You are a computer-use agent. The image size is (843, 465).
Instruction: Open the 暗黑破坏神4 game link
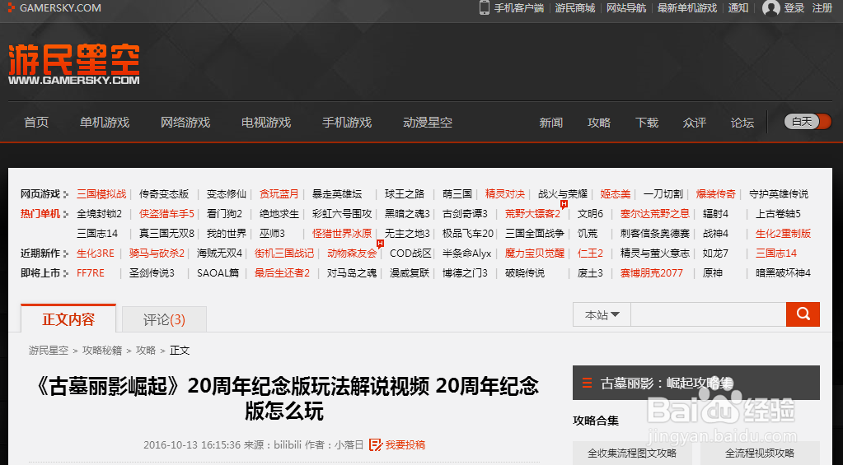pos(784,273)
